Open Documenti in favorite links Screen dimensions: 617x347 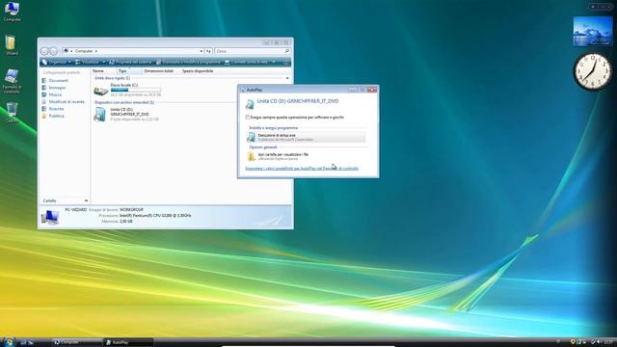coord(58,80)
